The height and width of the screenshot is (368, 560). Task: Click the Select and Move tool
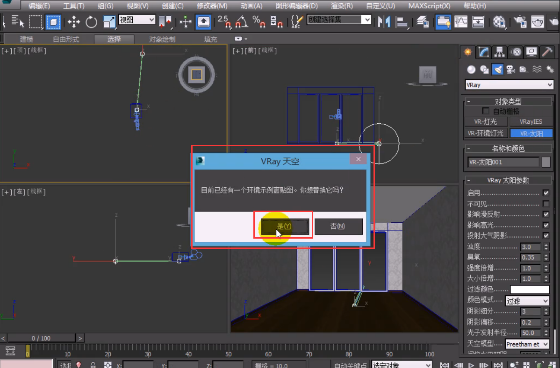(74, 21)
